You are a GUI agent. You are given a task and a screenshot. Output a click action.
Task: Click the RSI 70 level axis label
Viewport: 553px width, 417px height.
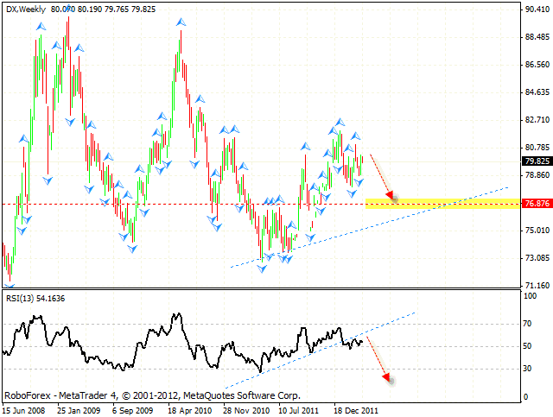[x=529, y=325]
